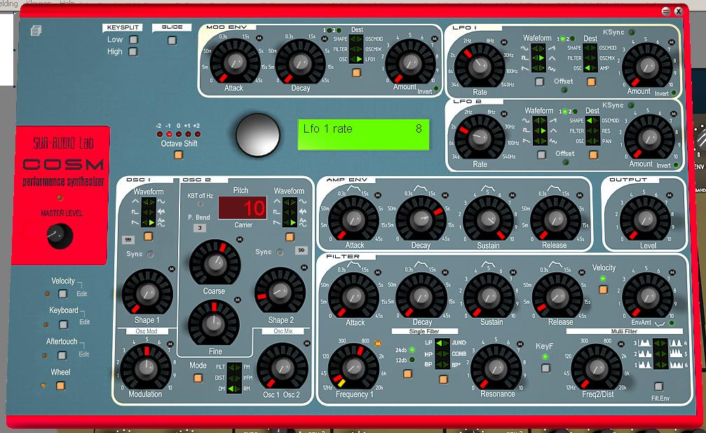Click the Octave Shift orange button
The width and height of the screenshot is (706, 433).
(178, 155)
